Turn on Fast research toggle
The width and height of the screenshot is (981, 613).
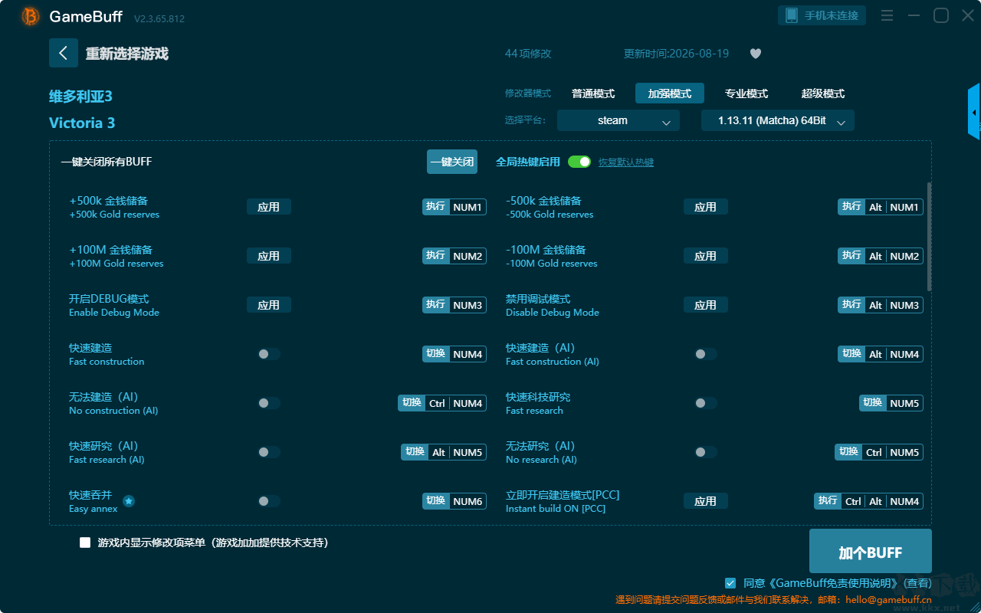coord(706,403)
